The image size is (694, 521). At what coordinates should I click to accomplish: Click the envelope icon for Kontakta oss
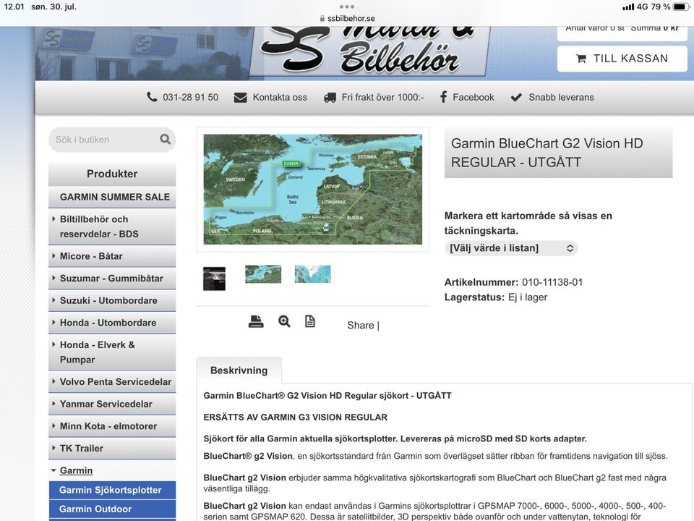240,98
